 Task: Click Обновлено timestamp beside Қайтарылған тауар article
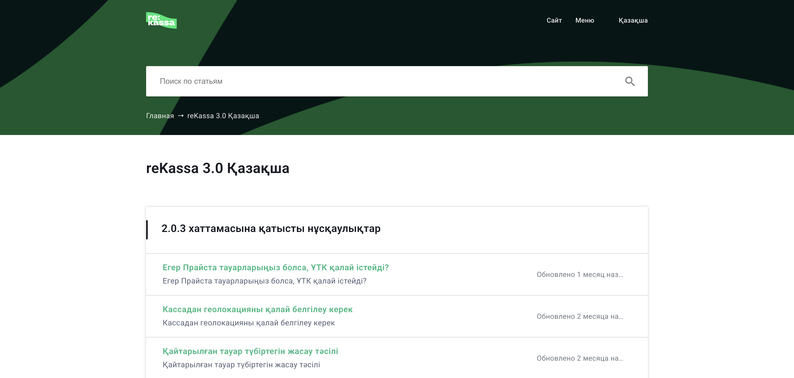coord(580,358)
